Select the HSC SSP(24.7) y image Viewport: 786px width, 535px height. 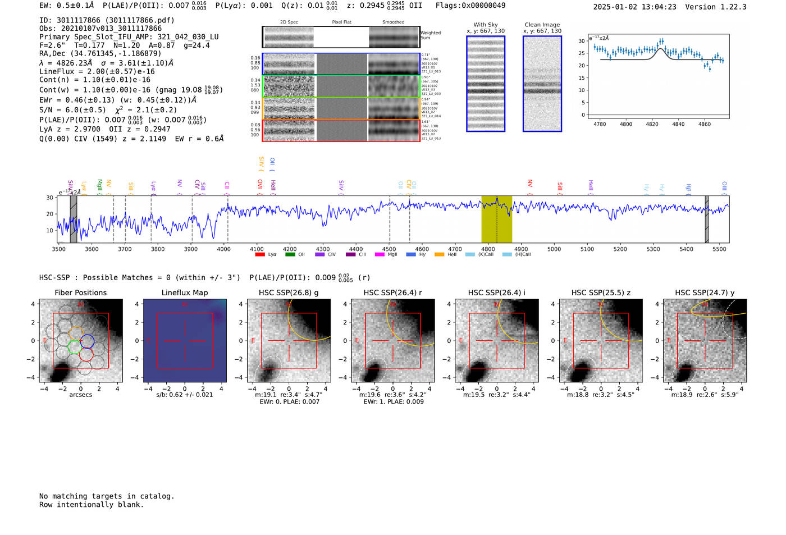click(705, 341)
